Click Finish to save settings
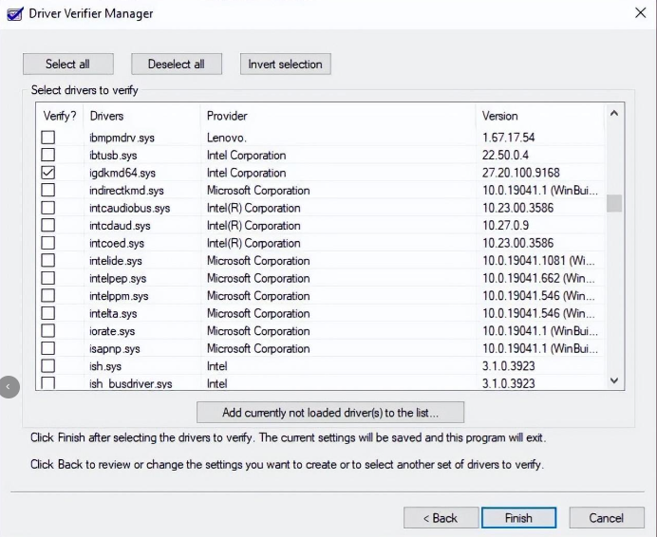This screenshot has height=537, width=657. pyautogui.click(x=518, y=518)
